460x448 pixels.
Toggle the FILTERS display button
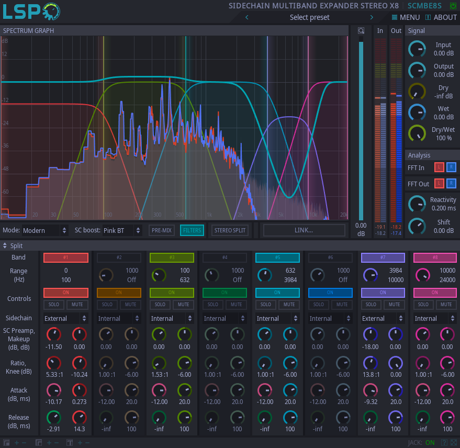192,230
